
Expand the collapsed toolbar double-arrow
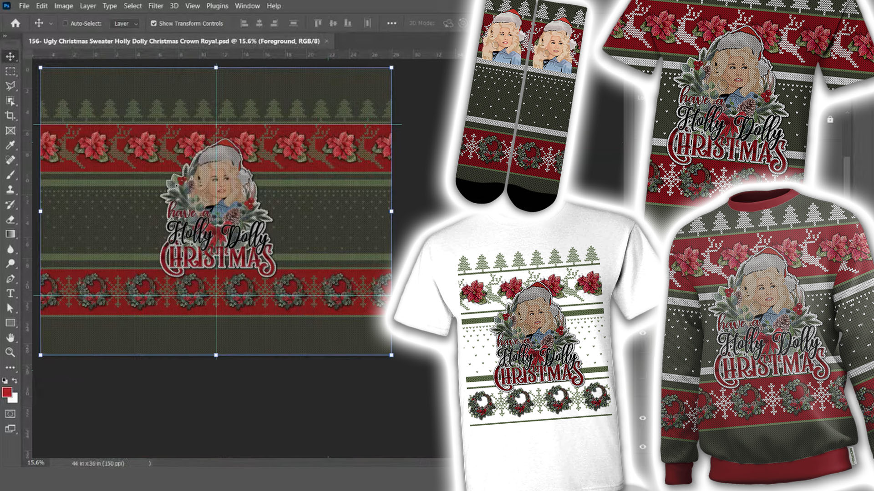pos(5,36)
